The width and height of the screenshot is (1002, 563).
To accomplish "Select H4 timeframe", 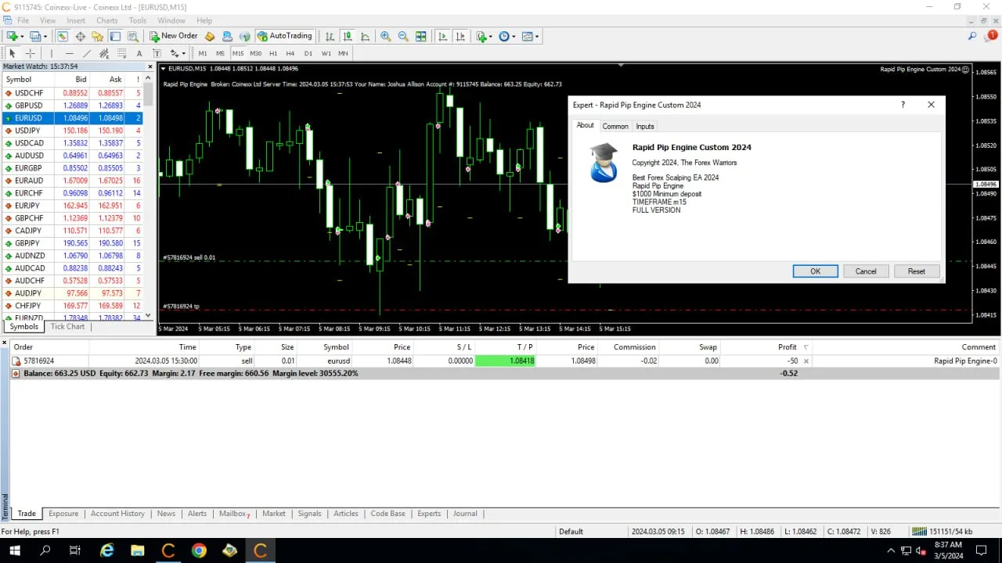I will point(290,53).
